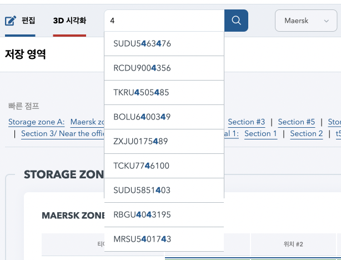
Task: Select suggestion SUDU5463476
Action: click(142, 43)
